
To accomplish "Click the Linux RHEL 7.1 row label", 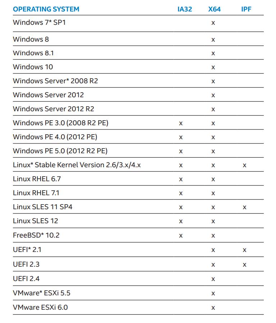I will click(36, 193).
